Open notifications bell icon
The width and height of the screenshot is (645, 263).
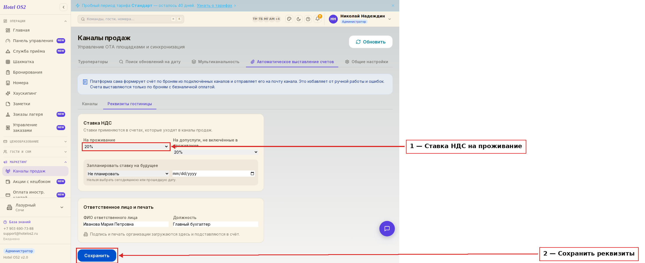(318, 19)
